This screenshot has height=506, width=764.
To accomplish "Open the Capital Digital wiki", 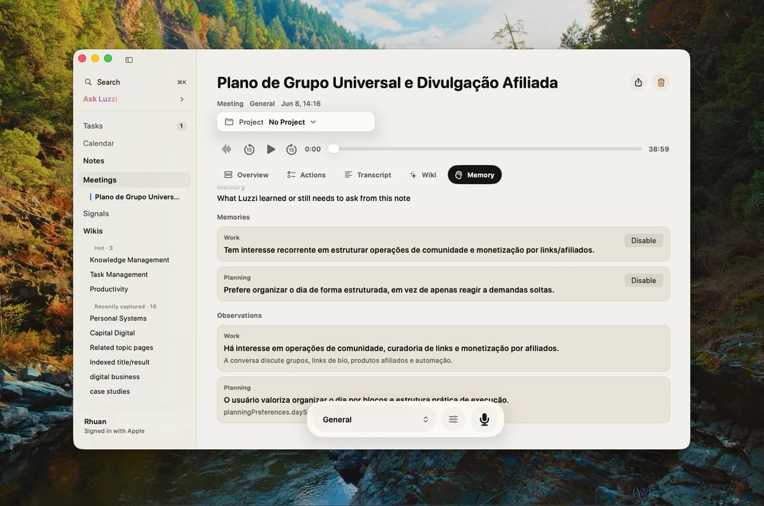I will coord(112,333).
